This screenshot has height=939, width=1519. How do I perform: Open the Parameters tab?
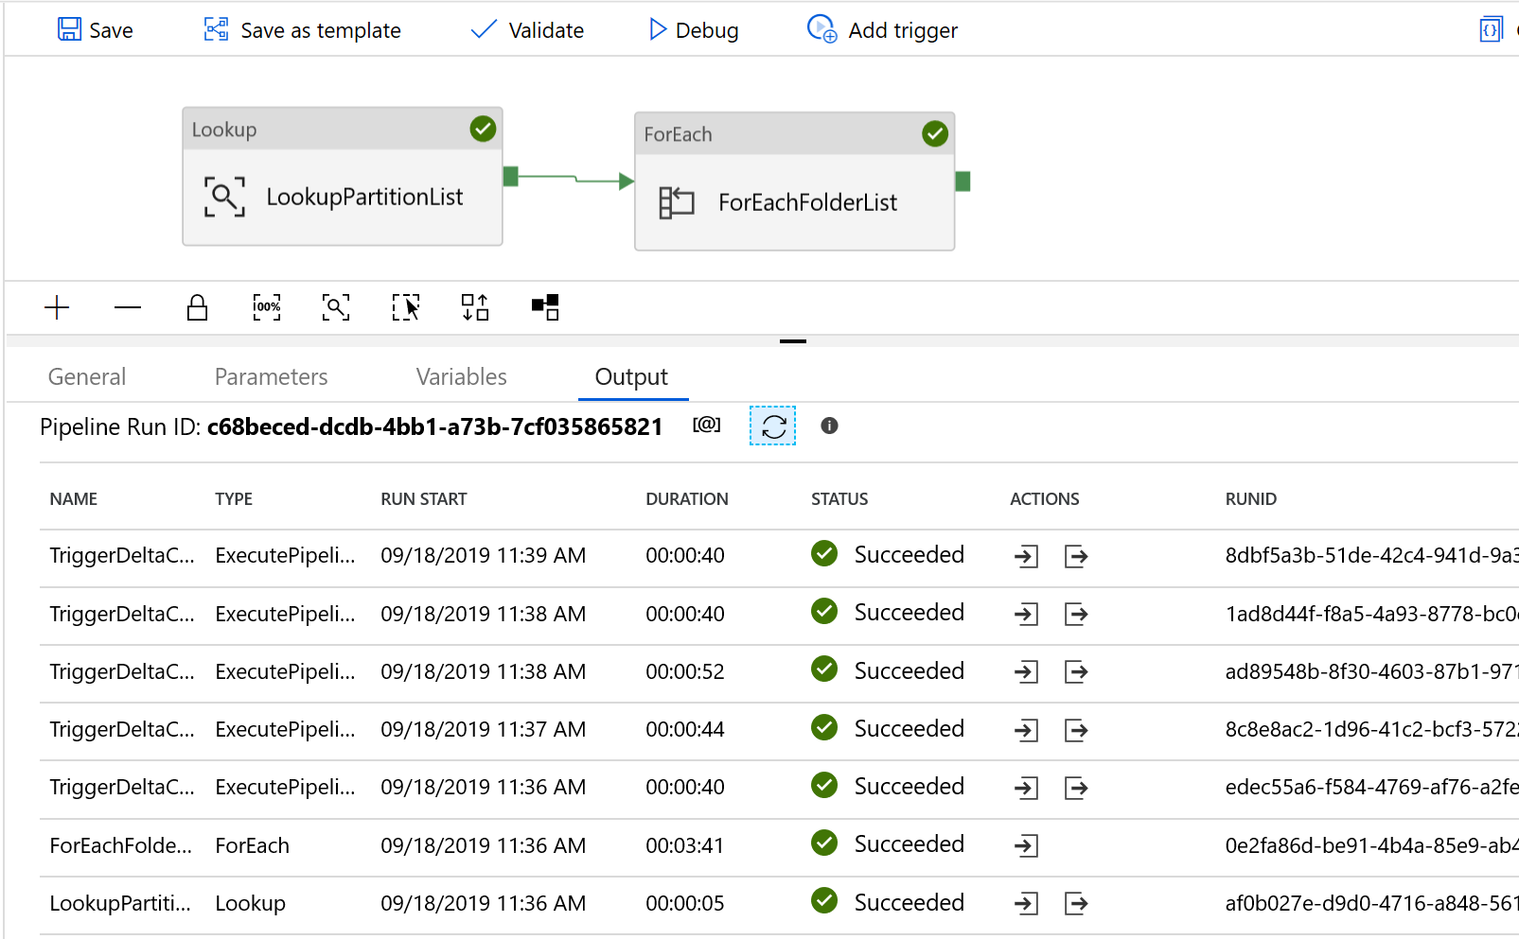pyautogui.click(x=271, y=377)
